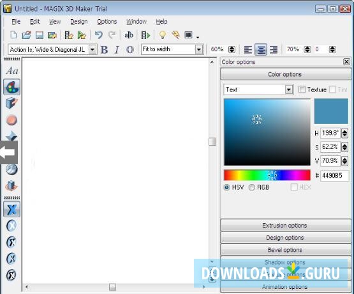
Task: Click the canvas horizontal scrollbar thumb
Action: tap(112, 287)
